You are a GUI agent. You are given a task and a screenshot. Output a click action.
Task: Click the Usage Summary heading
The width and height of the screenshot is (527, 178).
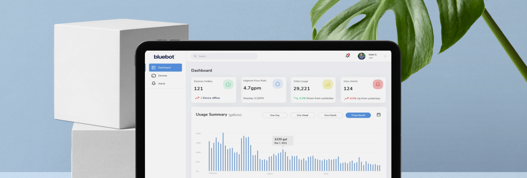(x=211, y=114)
